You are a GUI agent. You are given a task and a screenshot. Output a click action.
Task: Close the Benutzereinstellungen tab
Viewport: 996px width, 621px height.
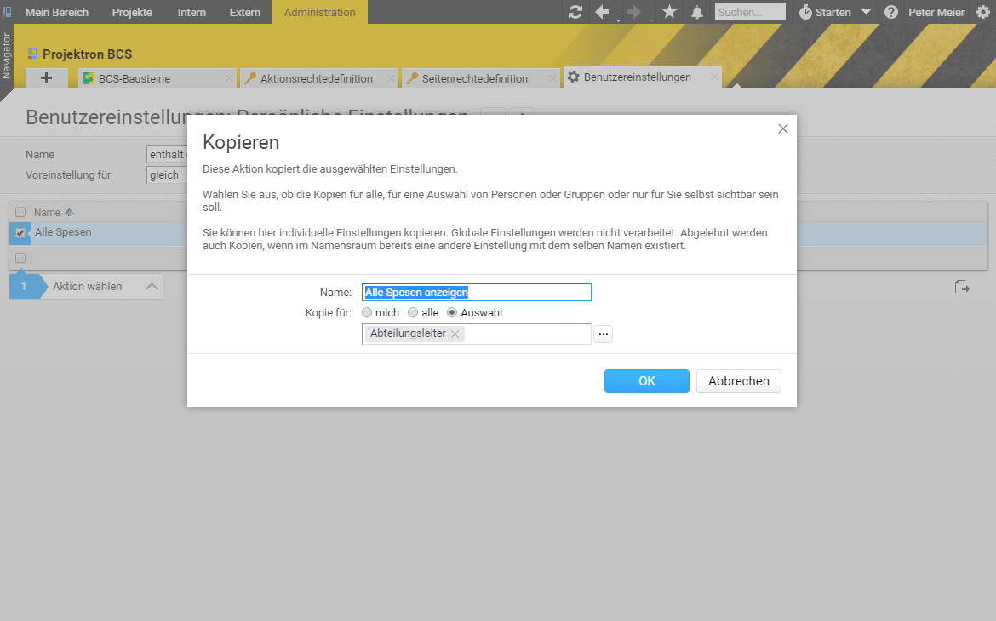pyautogui.click(x=714, y=77)
